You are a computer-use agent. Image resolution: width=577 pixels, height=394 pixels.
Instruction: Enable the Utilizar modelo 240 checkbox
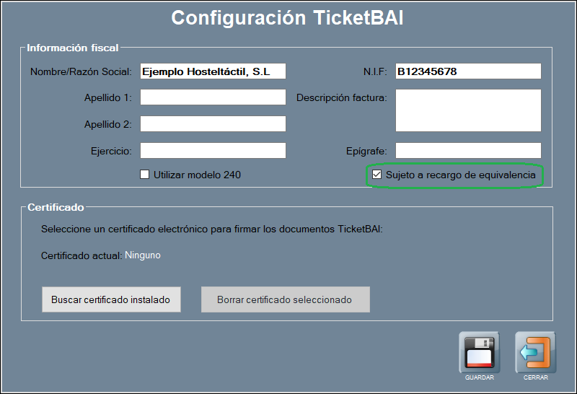[144, 175]
